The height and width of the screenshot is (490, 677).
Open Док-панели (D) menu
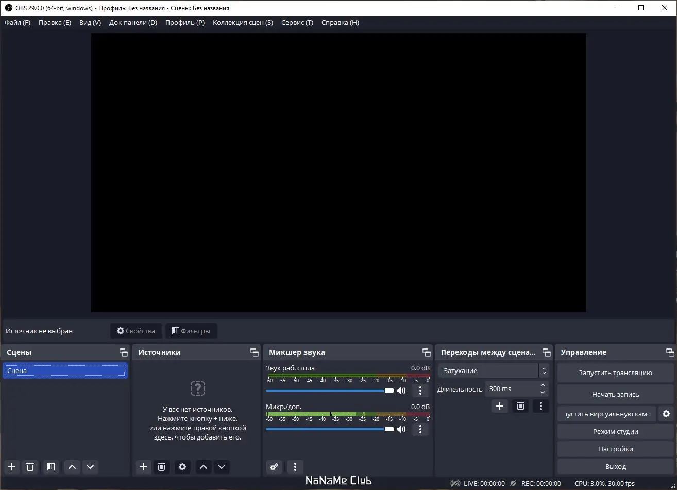[133, 23]
